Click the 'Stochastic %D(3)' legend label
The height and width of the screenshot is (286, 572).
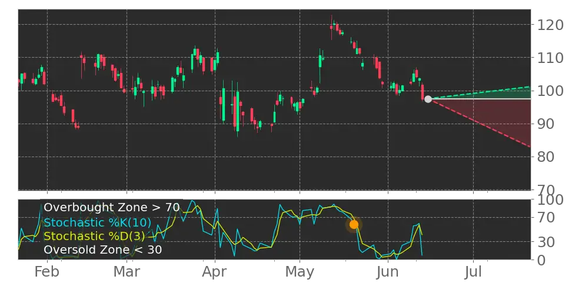(95, 236)
